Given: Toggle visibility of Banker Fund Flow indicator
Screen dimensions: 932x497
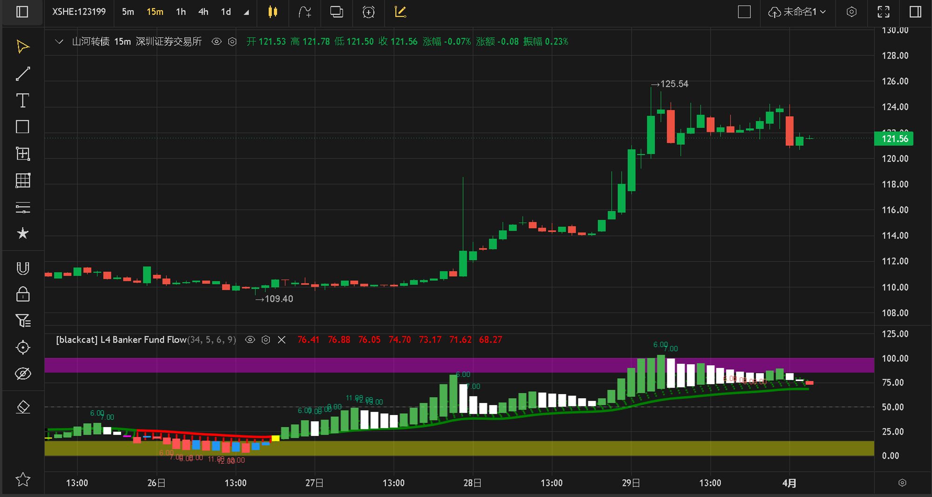Looking at the screenshot, I should click(250, 340).
